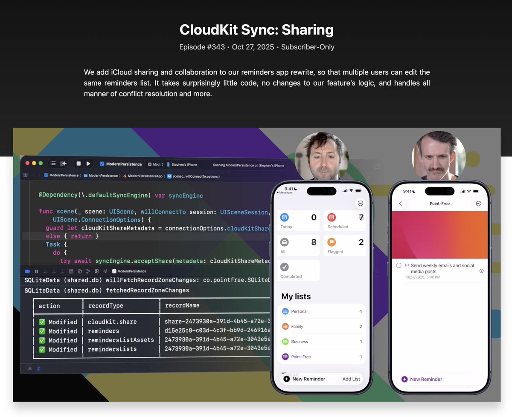Image resolution: width=512 pixels, height=417 pixels.
Task: Select the Point-Free list row in My lists
Action: coord(322,357)
